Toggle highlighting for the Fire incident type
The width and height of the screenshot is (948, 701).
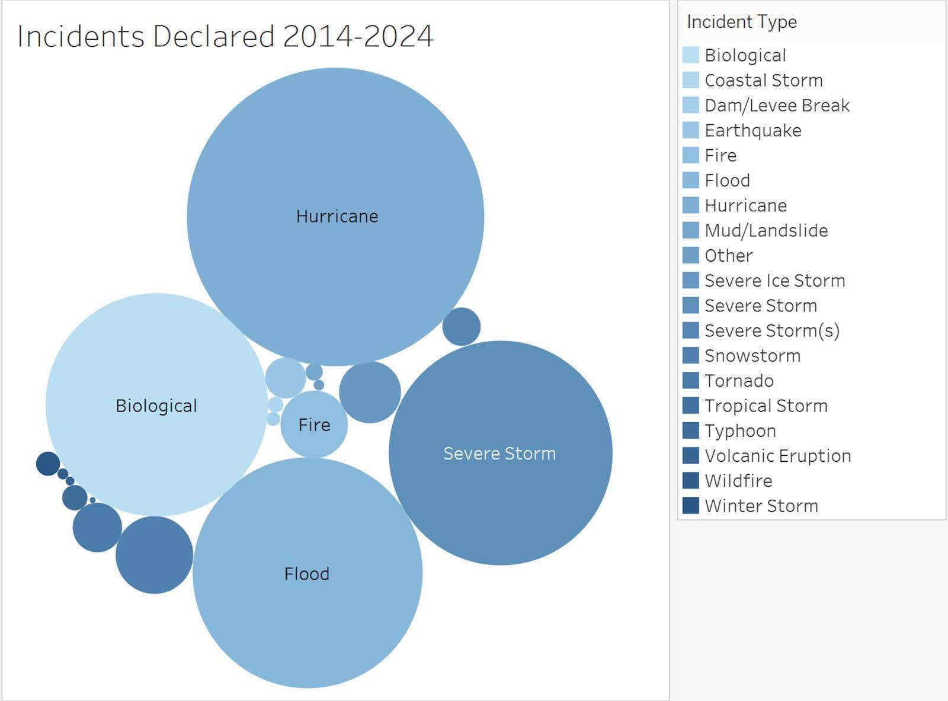coord(720,155)
